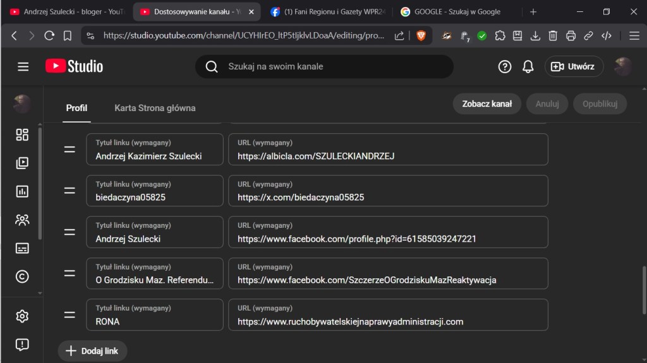This screenshot has height=363, width=647.
Task: Open the browser main menu button
Action: (x=634, y=36)
